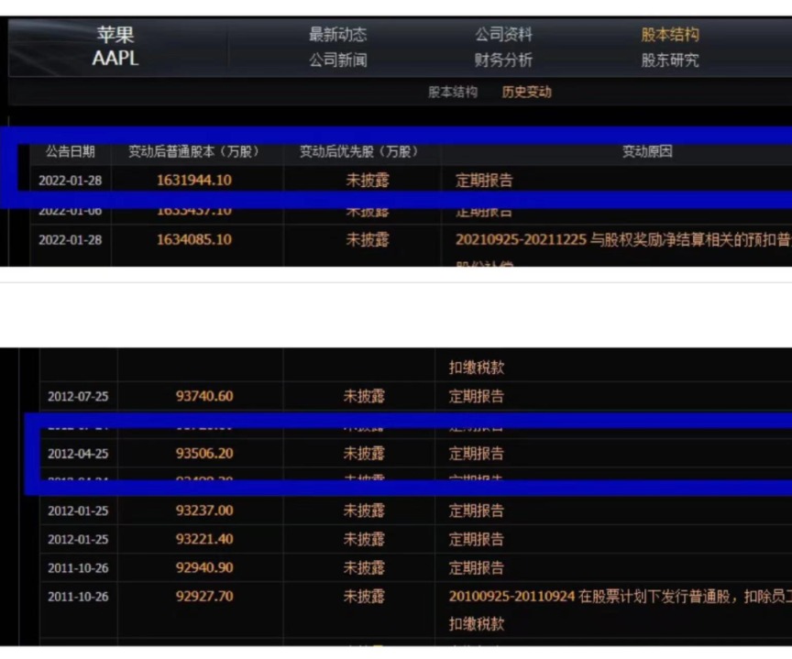The height and width of the screenshot is (659, 792).
Task: Go to the 财务分析 tab
Action: click(x=503, y=60)
